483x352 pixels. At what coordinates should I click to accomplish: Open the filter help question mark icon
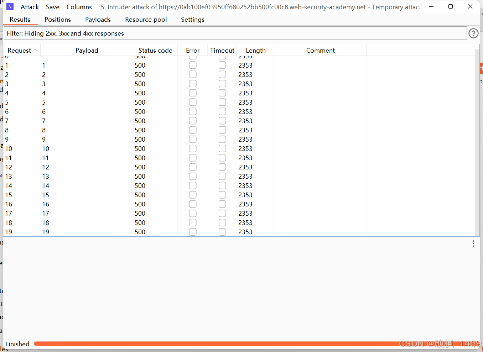473,33
